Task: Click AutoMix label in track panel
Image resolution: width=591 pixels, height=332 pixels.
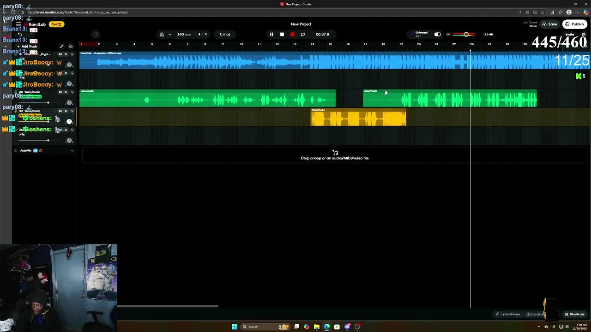Action: (x=26, y=151)
